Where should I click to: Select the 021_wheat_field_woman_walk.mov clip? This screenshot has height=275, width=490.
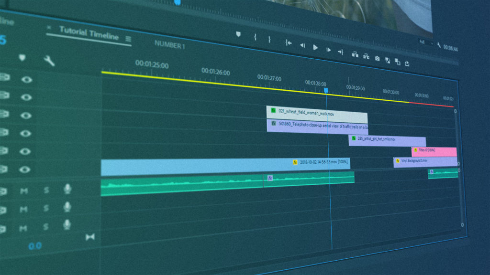[x=317, y=115]
